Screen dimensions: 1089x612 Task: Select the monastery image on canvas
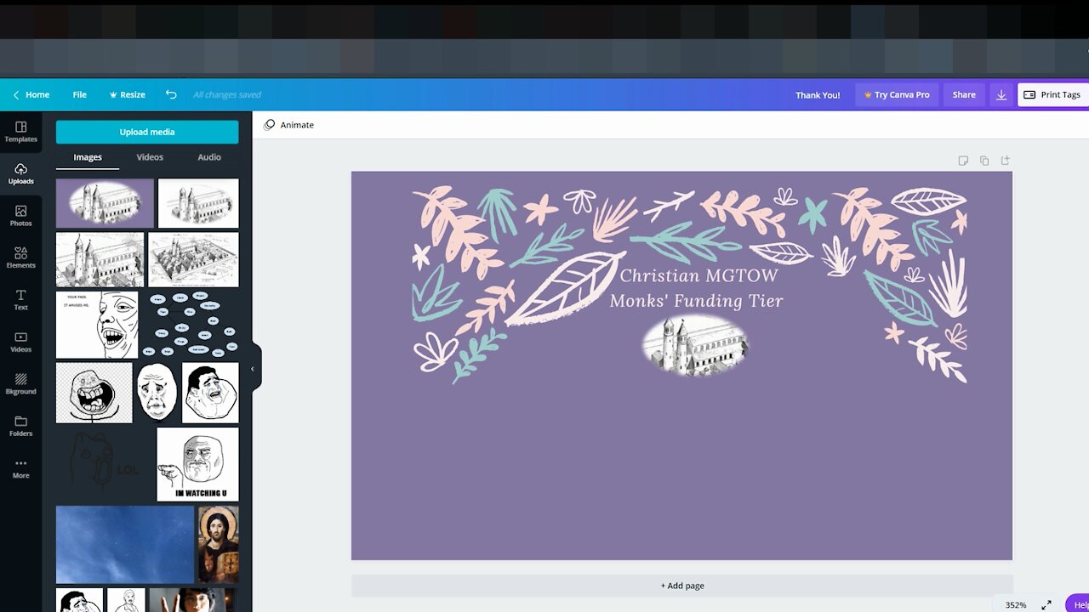coord(695,345)
